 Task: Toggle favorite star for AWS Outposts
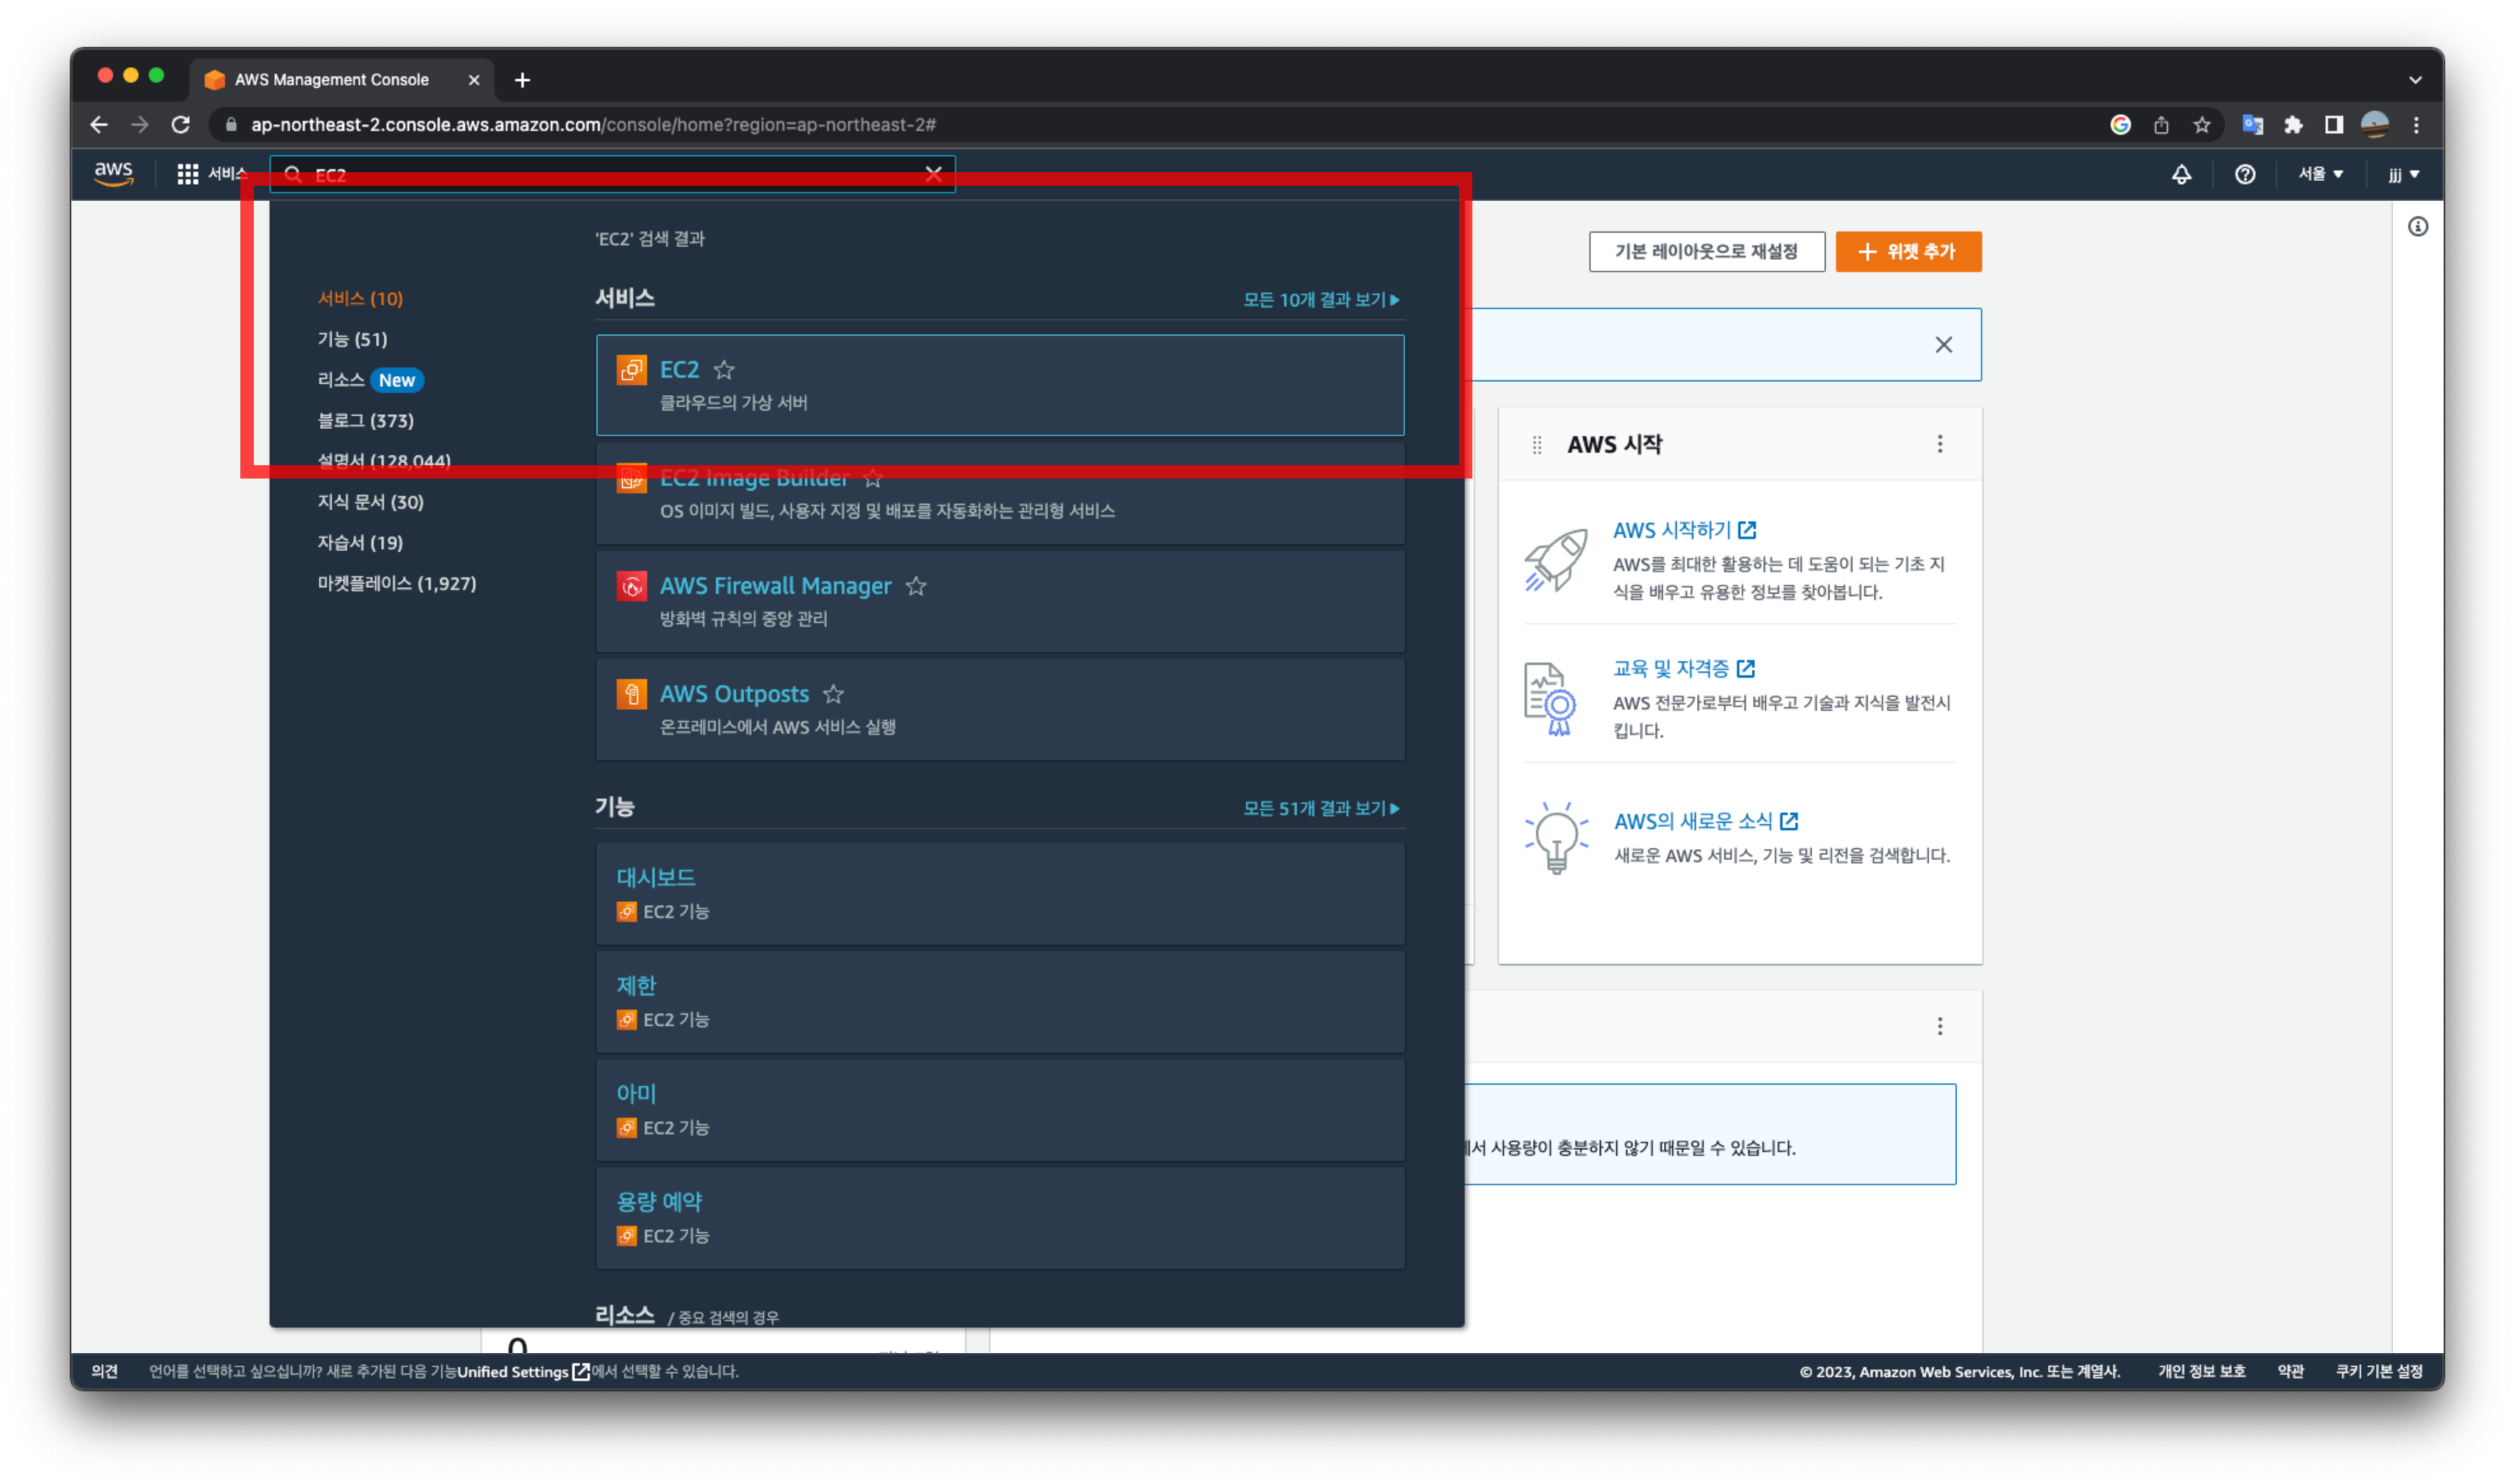[x=833, y=694]
